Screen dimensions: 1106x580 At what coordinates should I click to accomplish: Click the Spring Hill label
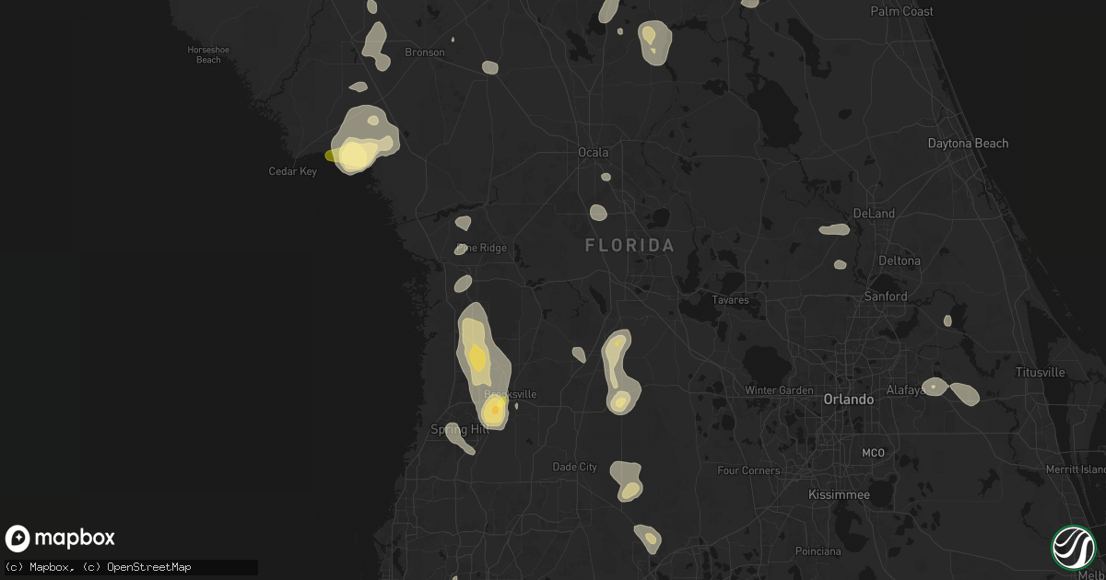tap(459, 430)
